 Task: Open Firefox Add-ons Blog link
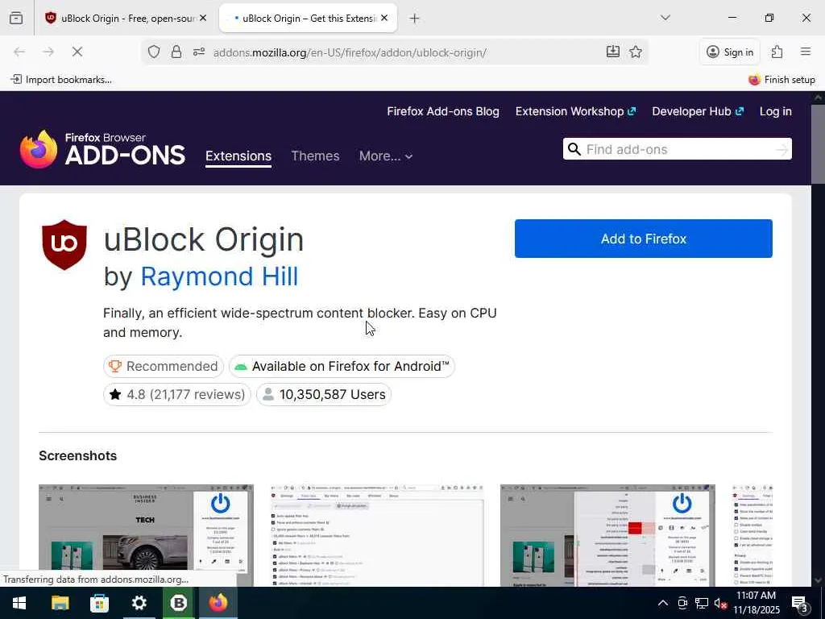(443, 111)
